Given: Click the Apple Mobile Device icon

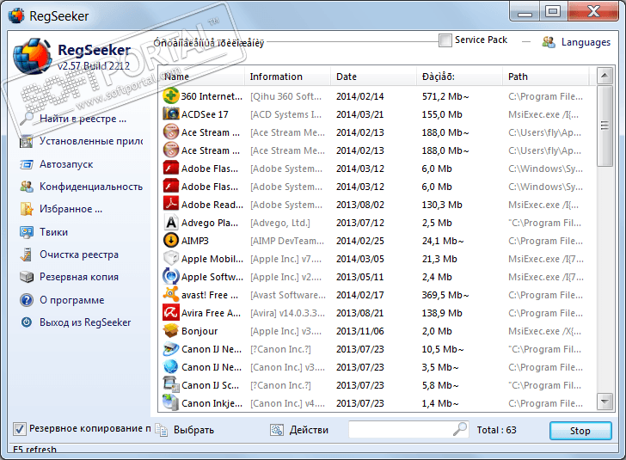Looking at the screenshot, I should tap(171, 258).
